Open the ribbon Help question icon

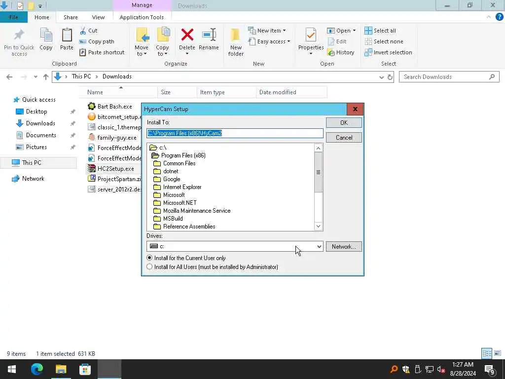[499, 17]
